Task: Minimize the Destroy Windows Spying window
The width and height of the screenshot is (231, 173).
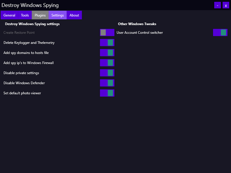Action: click(218, 5)
